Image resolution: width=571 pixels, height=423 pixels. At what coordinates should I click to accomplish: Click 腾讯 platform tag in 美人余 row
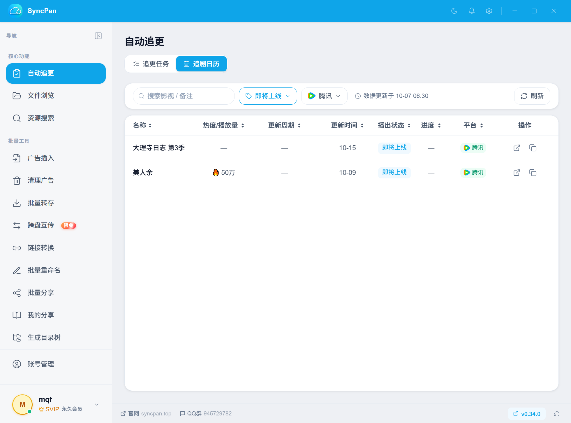pyautogui.click(x=473, y=173)
